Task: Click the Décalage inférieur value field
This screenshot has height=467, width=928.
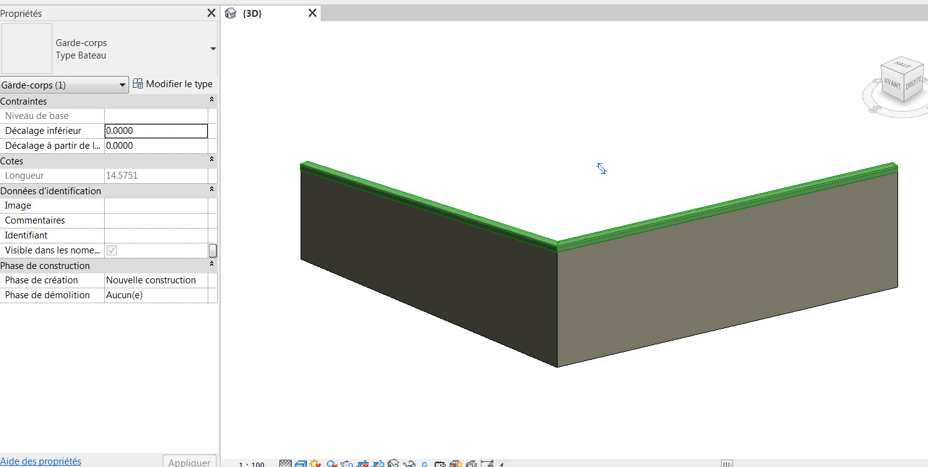Action: (156, 131)
